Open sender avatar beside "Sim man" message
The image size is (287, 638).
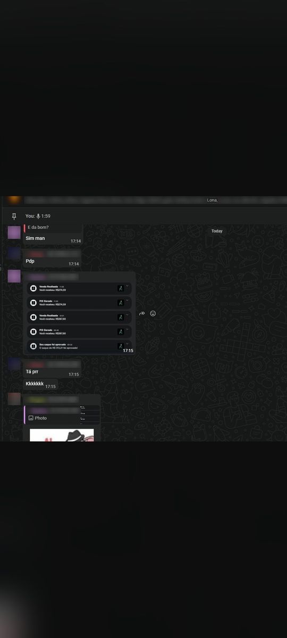14,232
